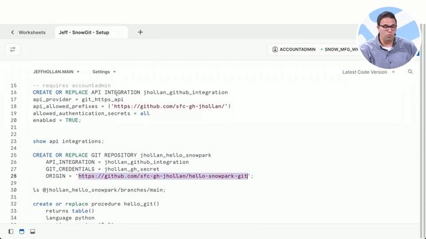
Task: Toggle the bottom results panel layout icon
Action: click(33, 232)
